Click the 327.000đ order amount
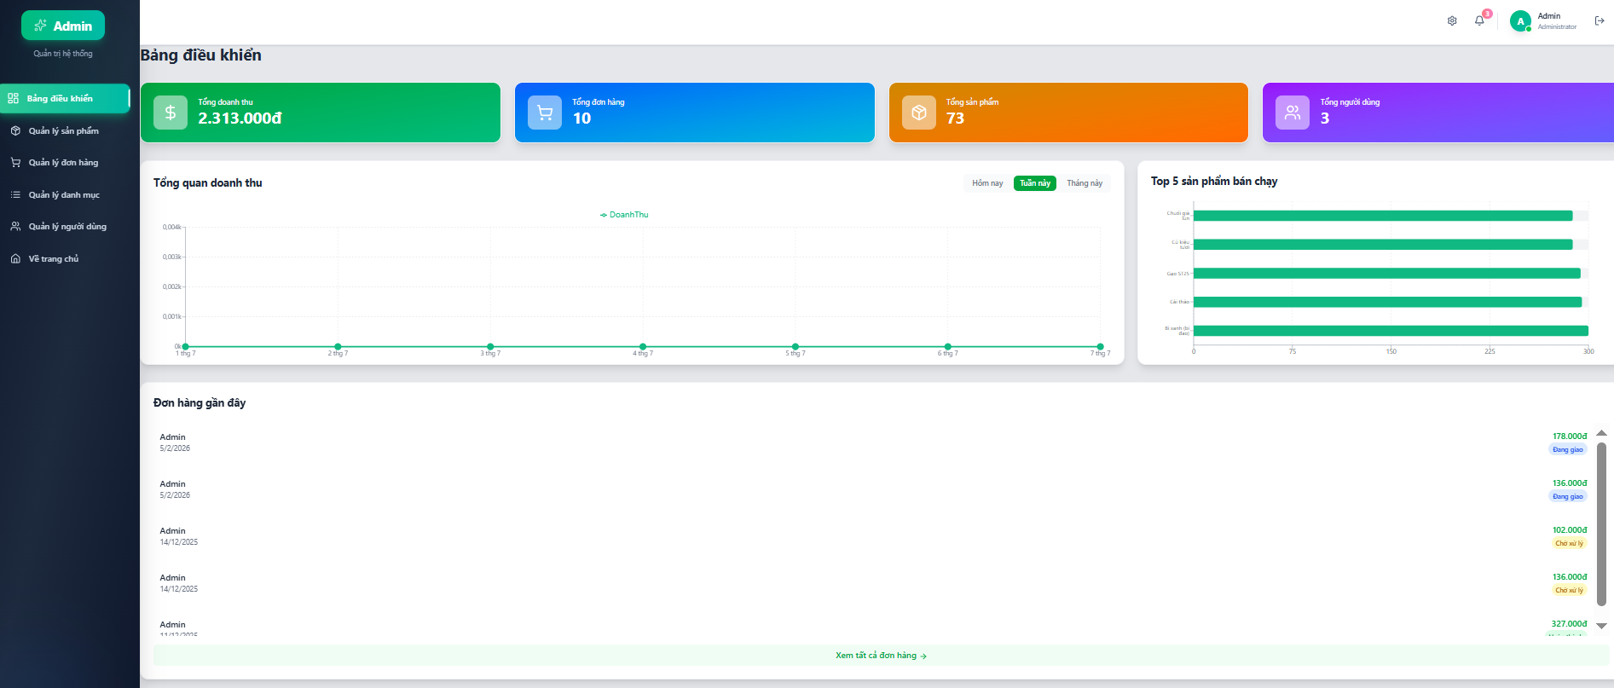The width and height of the screenshot is (1614, 688). (1569, 623)
